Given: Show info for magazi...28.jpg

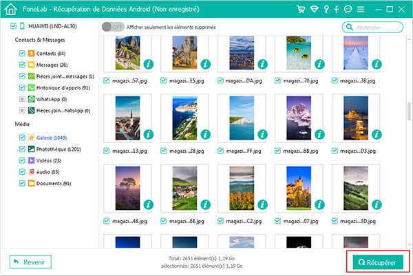Looking at the screenshot, I should pyautogui.click(x=205, y=134).
